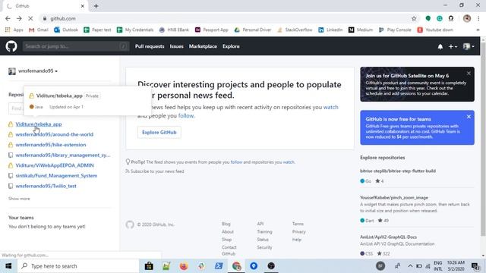The width and height of the screenshot is (486, 273).
Task: Open wnsfernando95/hike-extension repository
Action: click(51, 145)
